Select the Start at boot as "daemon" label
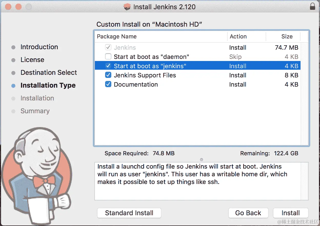The image size is (320, 226). coord(152,57)
